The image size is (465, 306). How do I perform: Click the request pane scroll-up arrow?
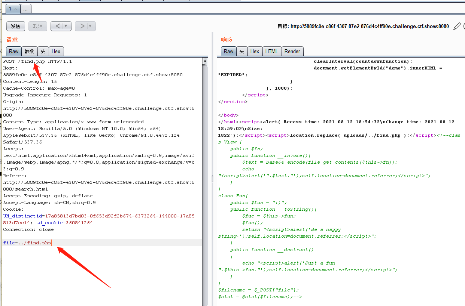tap(205, 61)
